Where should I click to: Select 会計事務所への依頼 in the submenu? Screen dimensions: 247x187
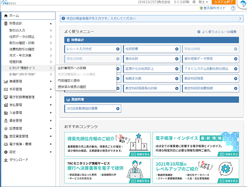pos(72,68)
